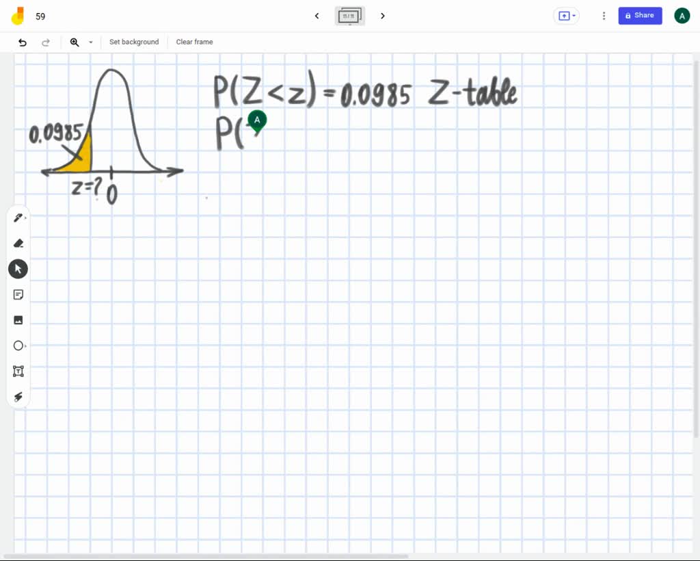This screenshot has width=700, height=561.
Task: Open the zoom options dropdown
Action: click(x=90, y=42)
